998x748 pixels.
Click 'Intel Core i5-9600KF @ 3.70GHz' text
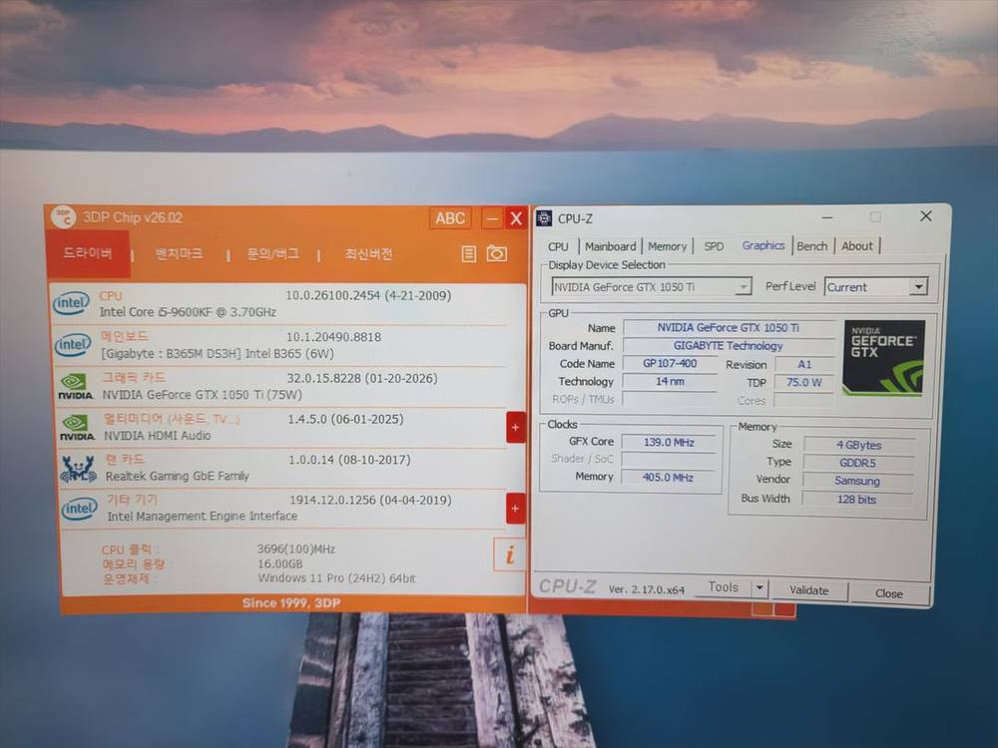(188, 311)
